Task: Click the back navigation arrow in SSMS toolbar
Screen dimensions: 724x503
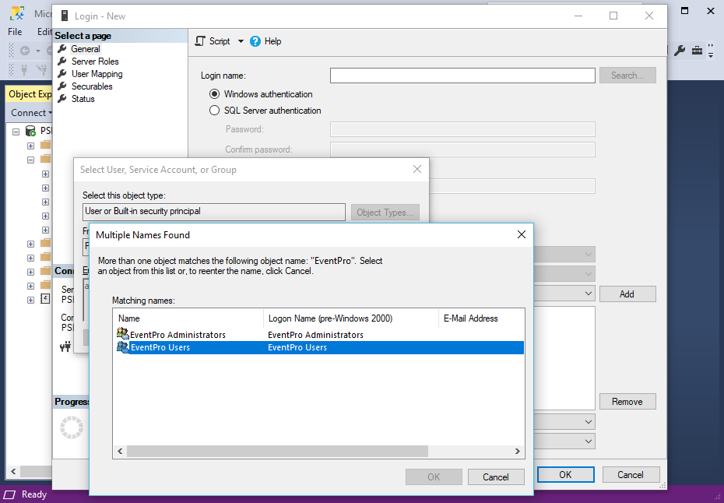Action: (25, 51)
